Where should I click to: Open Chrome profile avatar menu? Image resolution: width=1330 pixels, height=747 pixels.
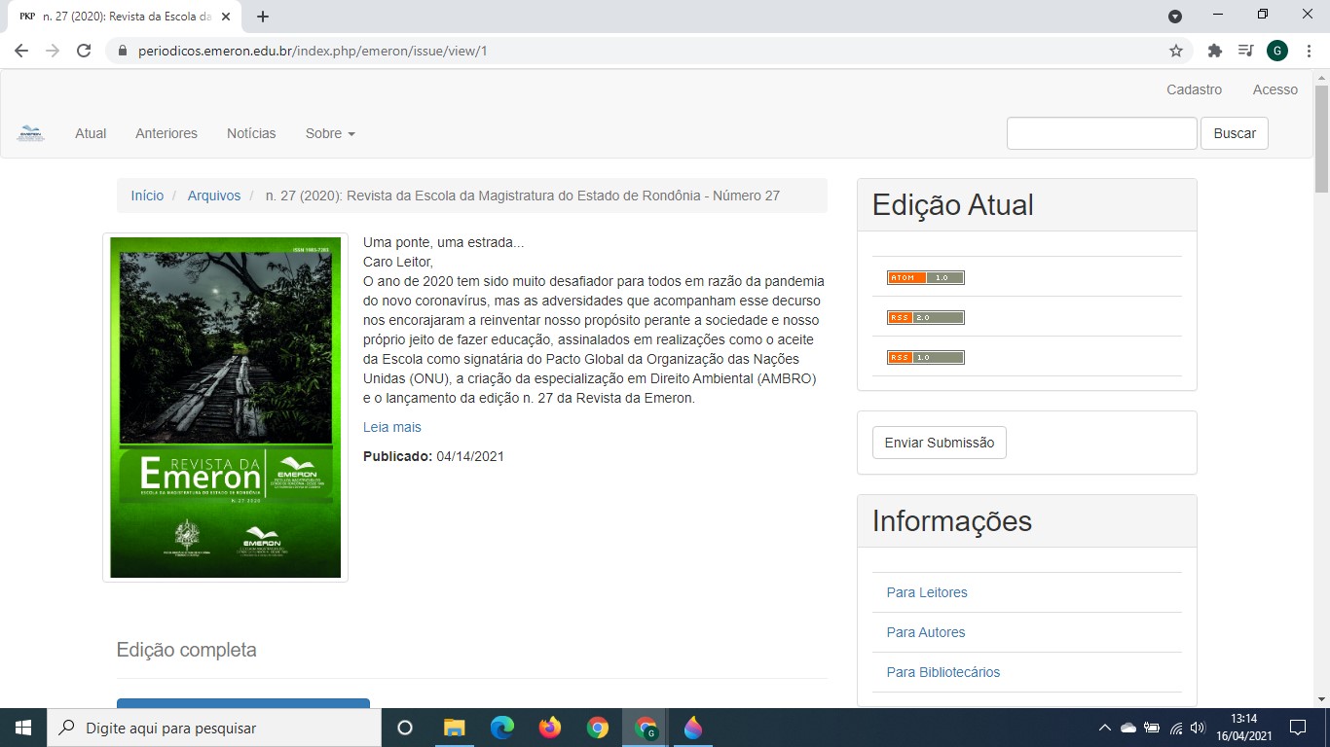tap(1277, 51)
